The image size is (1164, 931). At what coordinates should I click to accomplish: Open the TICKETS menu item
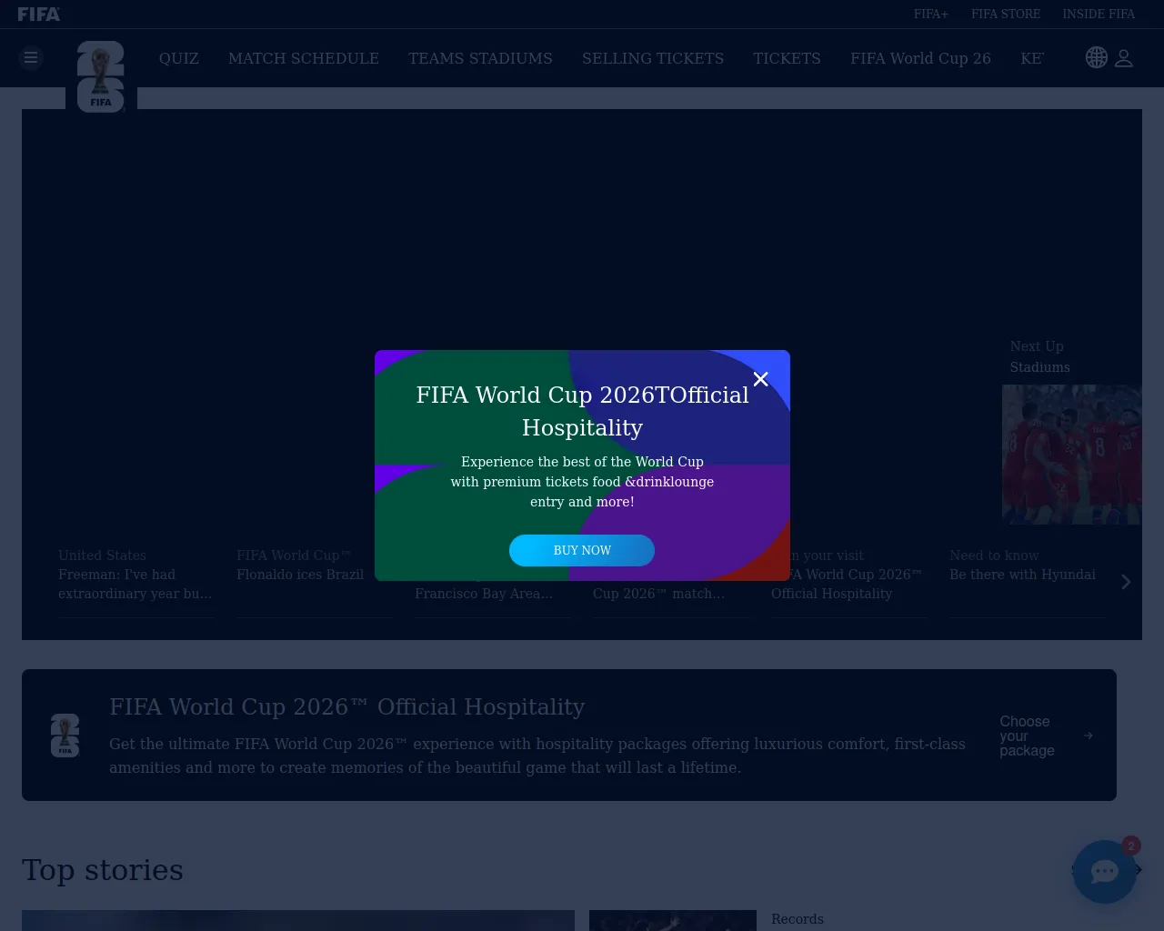[787, 58]
